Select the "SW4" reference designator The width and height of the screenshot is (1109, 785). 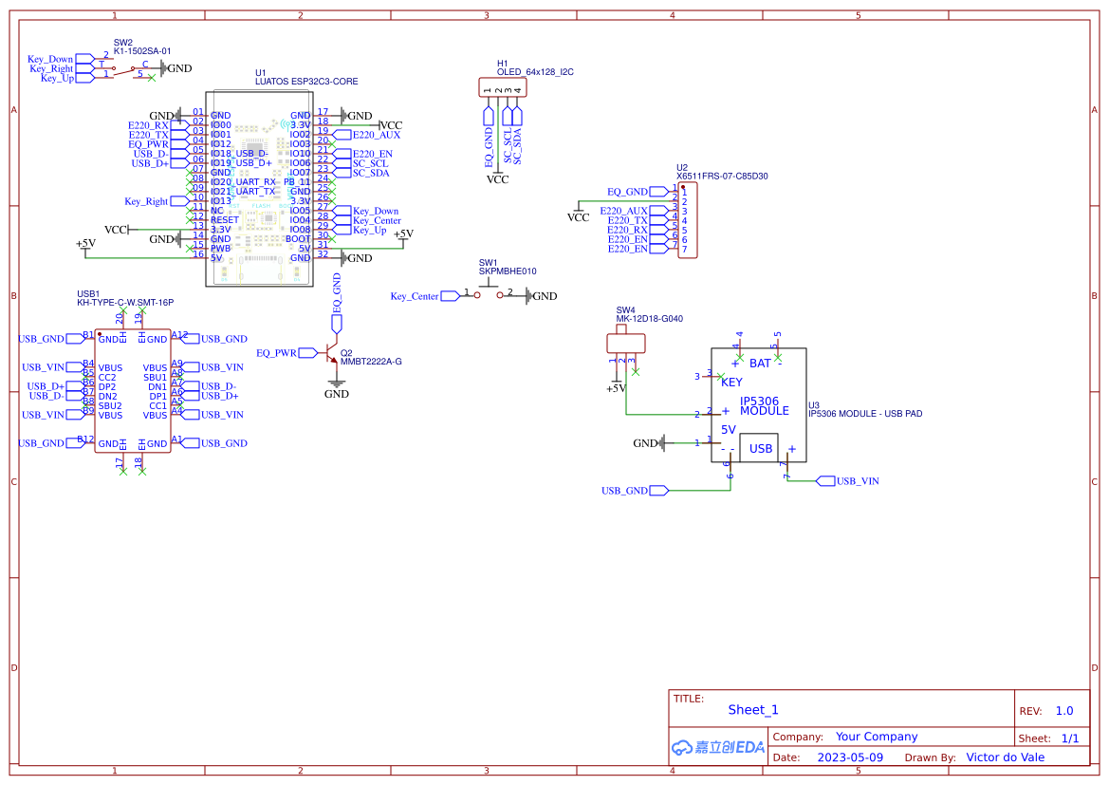625,310
